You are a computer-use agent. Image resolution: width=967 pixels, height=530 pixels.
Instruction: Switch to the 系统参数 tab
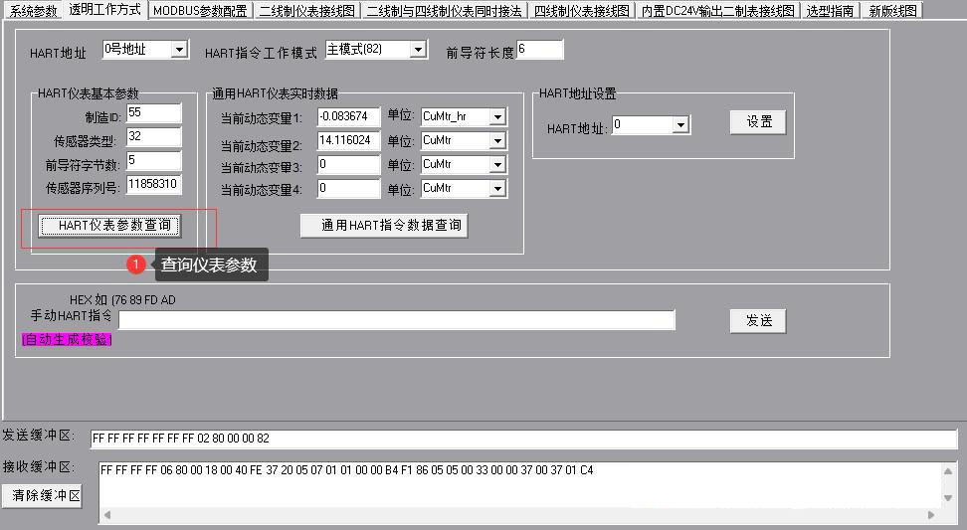(x=33, y=11)
